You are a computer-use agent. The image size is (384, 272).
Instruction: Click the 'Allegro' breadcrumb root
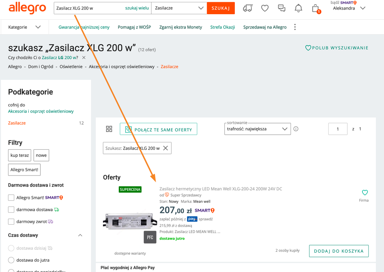15,67
